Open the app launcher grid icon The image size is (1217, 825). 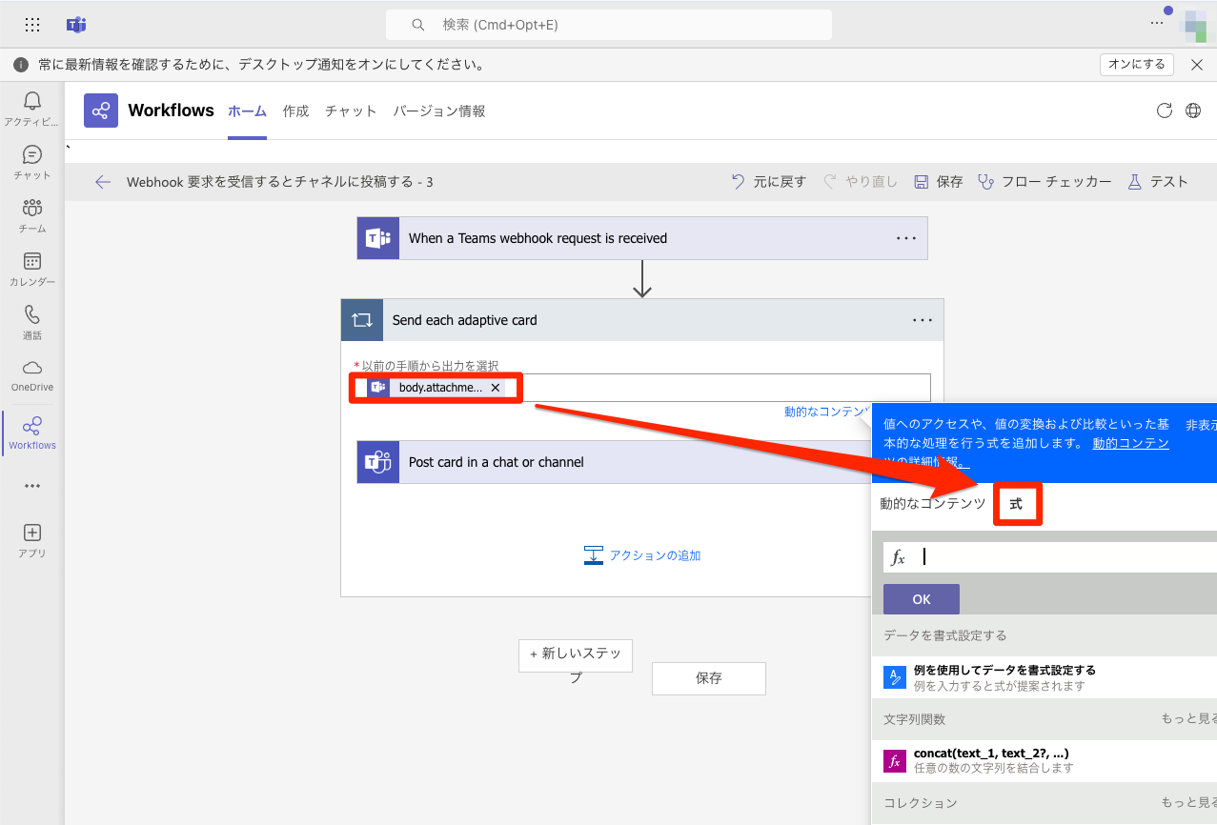tap(32, 25)
